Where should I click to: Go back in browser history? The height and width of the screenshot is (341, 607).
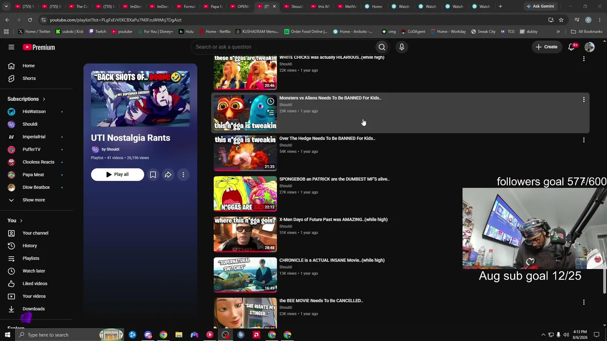click(x=7, y=20)
